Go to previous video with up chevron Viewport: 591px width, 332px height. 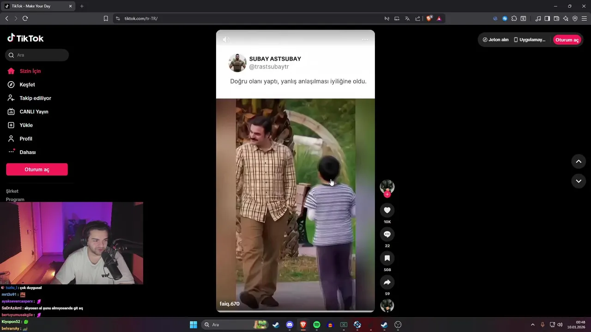(x=579, y=161)
